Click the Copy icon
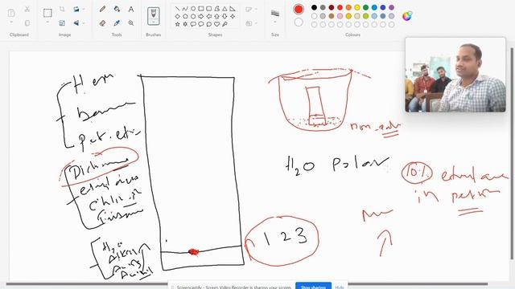Screen dimensions: 515x289 27,23
